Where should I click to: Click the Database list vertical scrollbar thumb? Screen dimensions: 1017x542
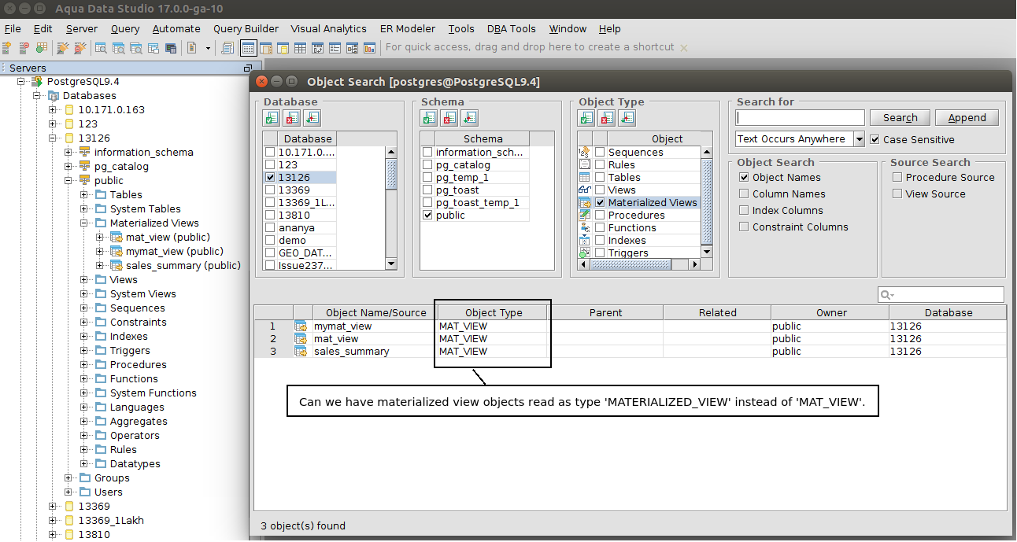391,173
